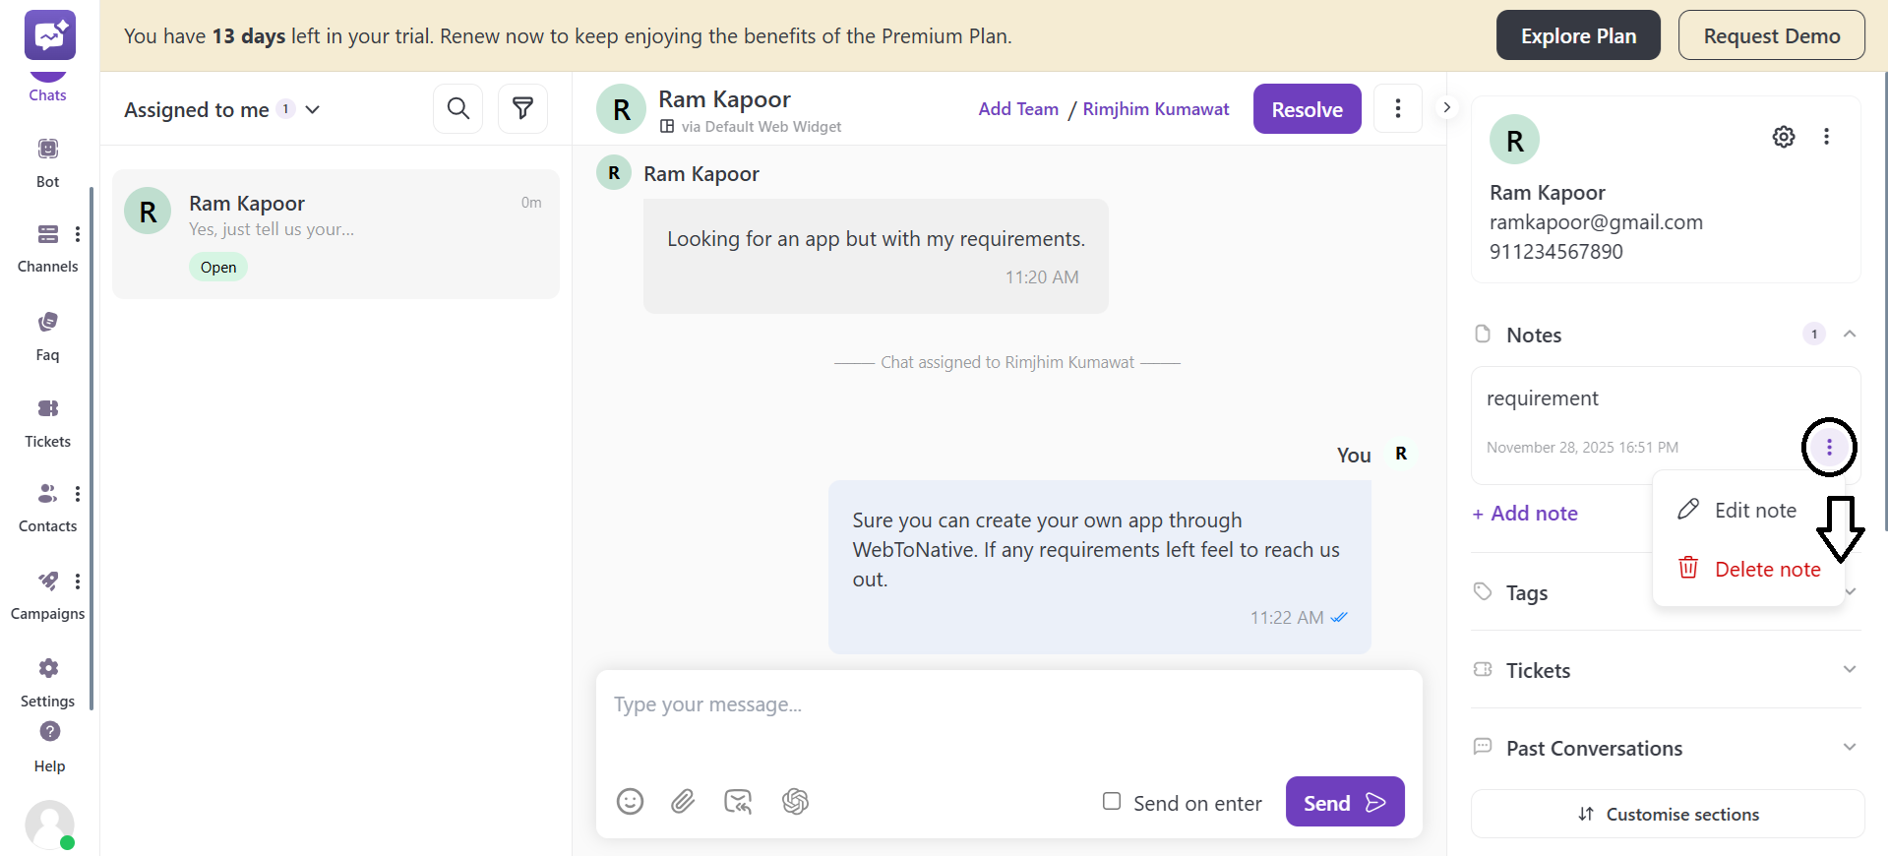Viewport: 1888px width, 856px height.
Task: Click the search icon in chat list
Action: (457, 108)
